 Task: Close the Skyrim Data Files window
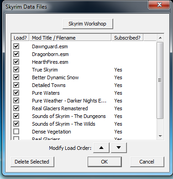(x=159, y=5)
